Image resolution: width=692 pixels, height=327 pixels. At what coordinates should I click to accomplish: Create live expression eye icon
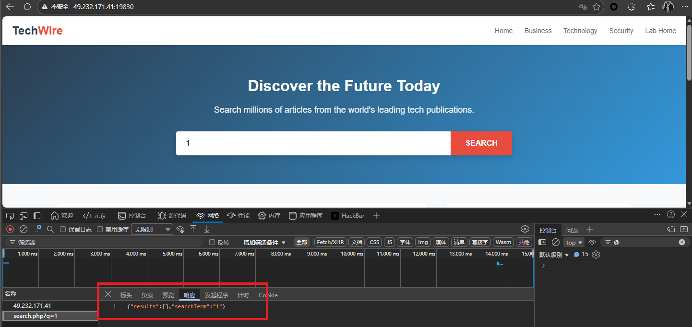pyautogui.click(x=592, y=242)
